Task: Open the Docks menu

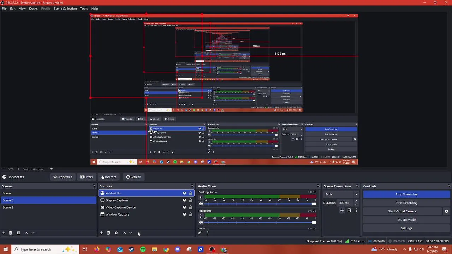Action: tap(33, 8)
